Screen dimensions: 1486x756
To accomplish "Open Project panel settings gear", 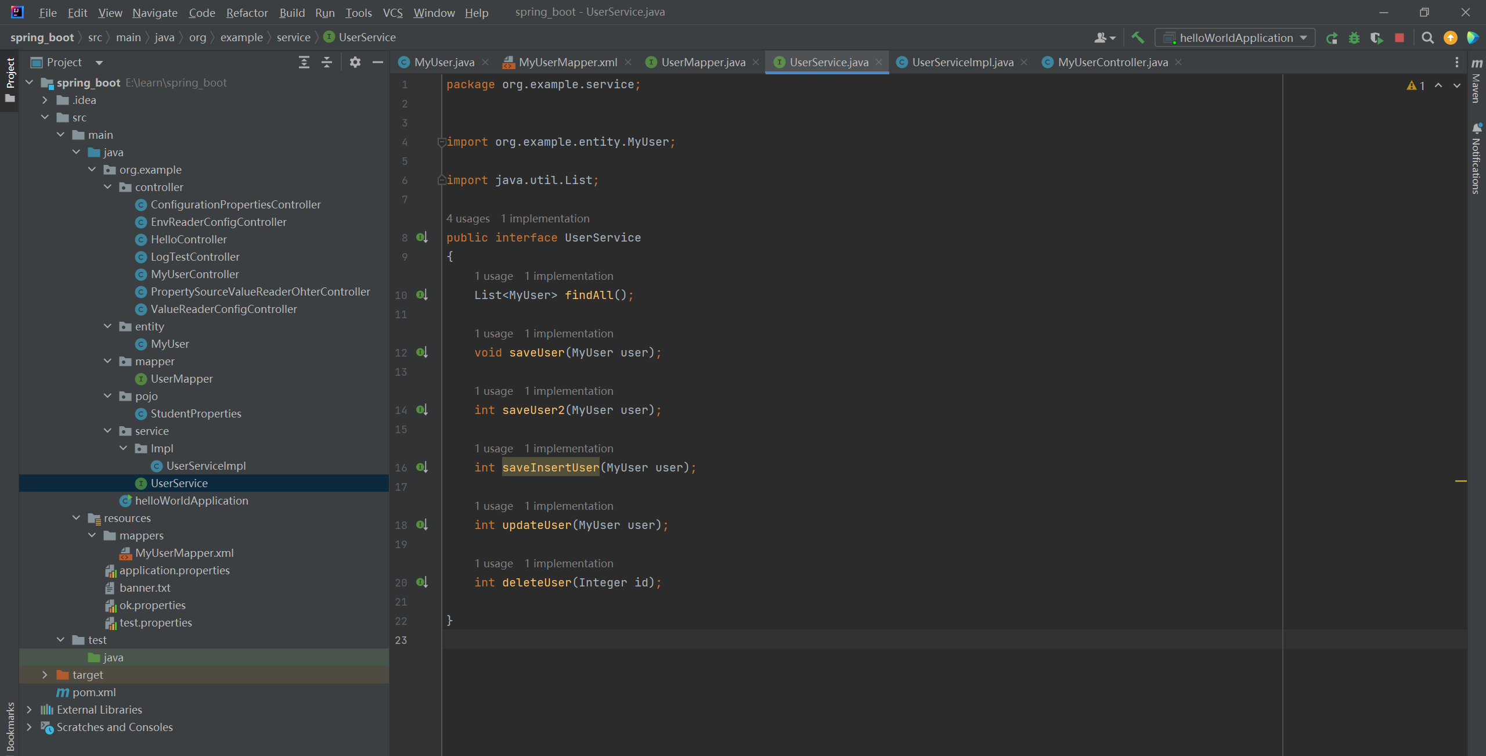I will coord(355,62).
